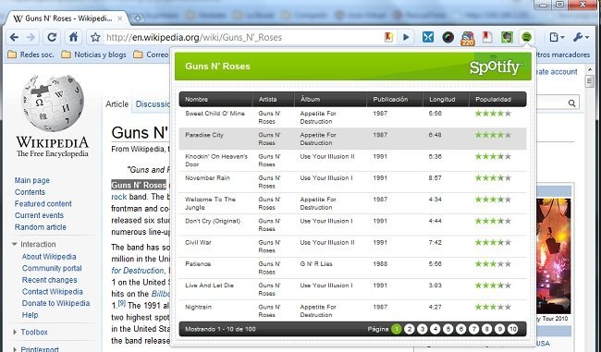Bookmark this page with the star icon

[95, 37]
